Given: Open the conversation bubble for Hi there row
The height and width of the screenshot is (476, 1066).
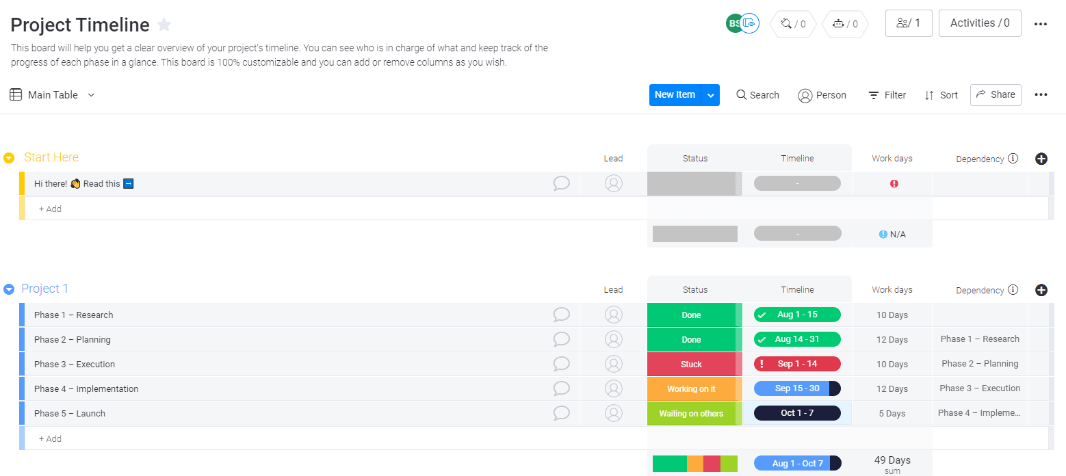Looking at the screenshot, I should click(561, 183).
